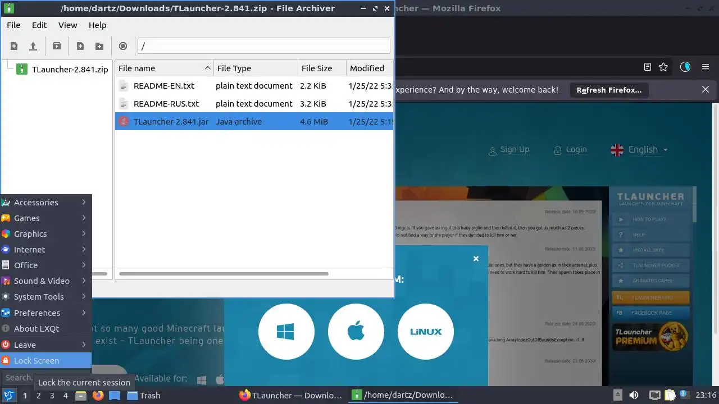Add a folder to the archive toolbar icon
This screenshot has height=404, width=719.
99,46
